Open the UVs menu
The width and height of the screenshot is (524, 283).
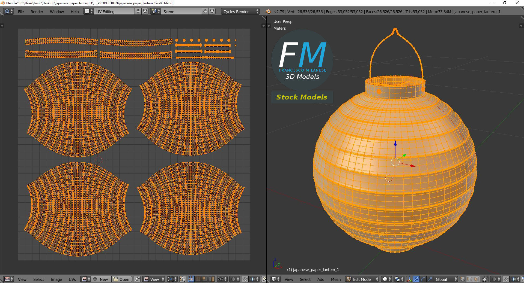[x=72, y=279]
